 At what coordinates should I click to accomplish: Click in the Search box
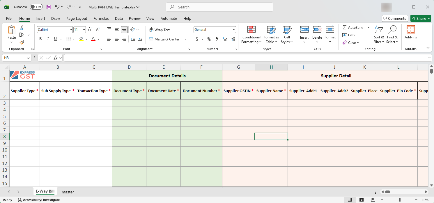(x=219, y=7)
